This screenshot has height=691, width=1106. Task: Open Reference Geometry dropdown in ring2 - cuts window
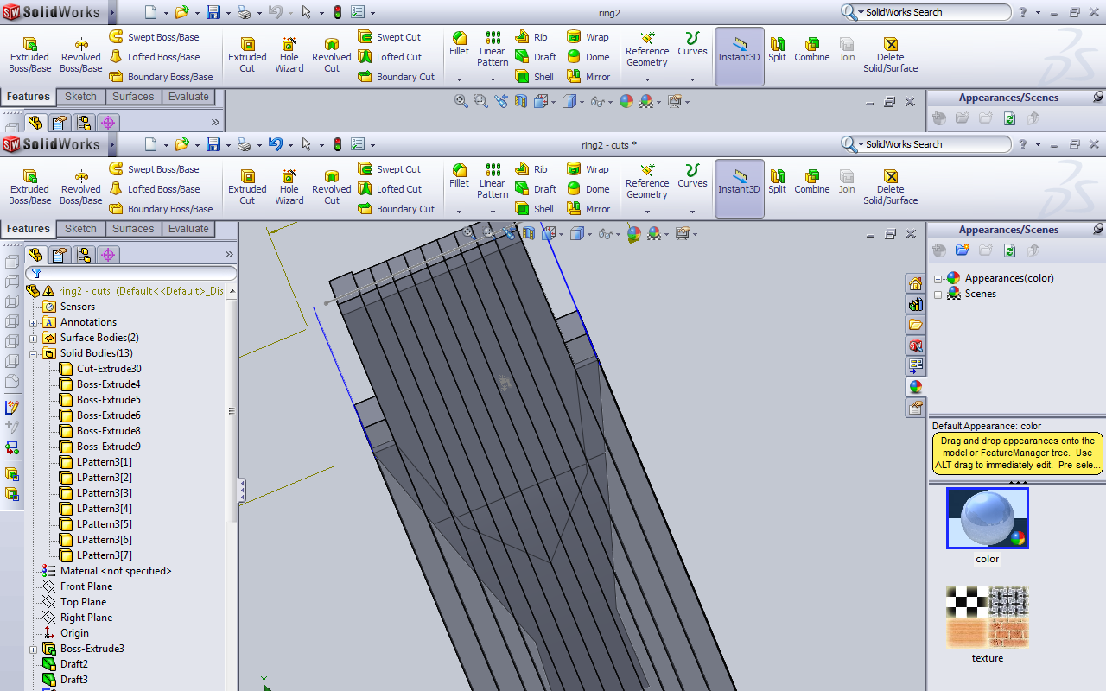coord(647,211)
